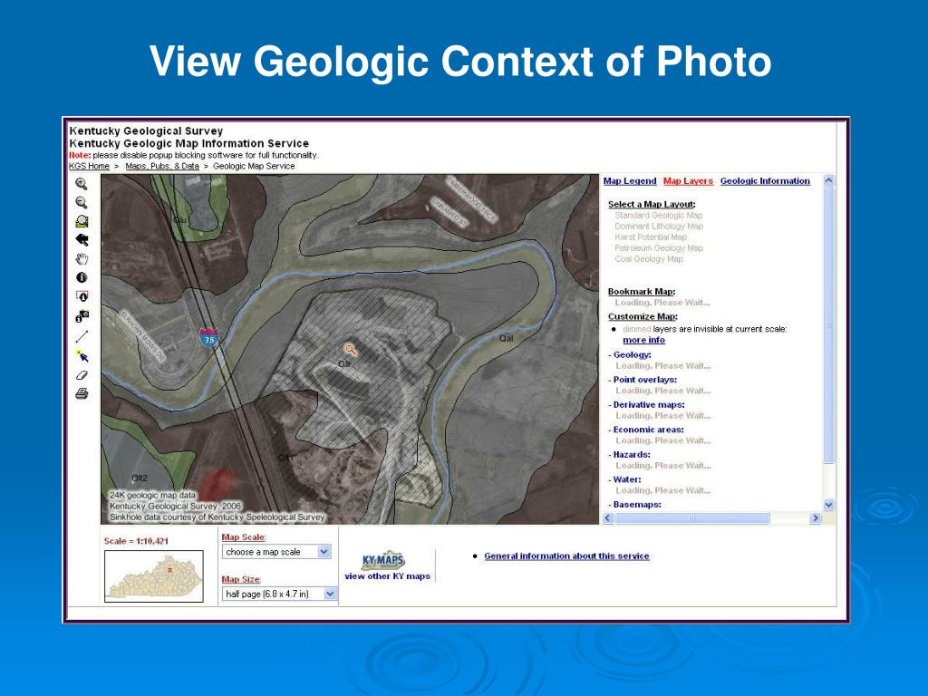
Task: Click the I-75 interstate shield on map
Action: click(x=209, y=338)
